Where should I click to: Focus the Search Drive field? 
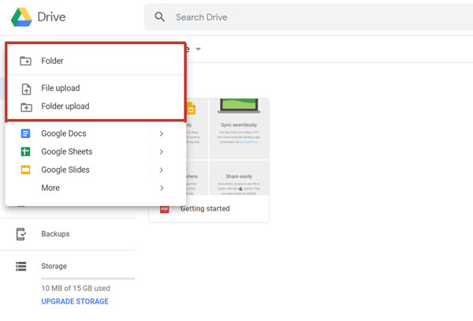(308, 17)
